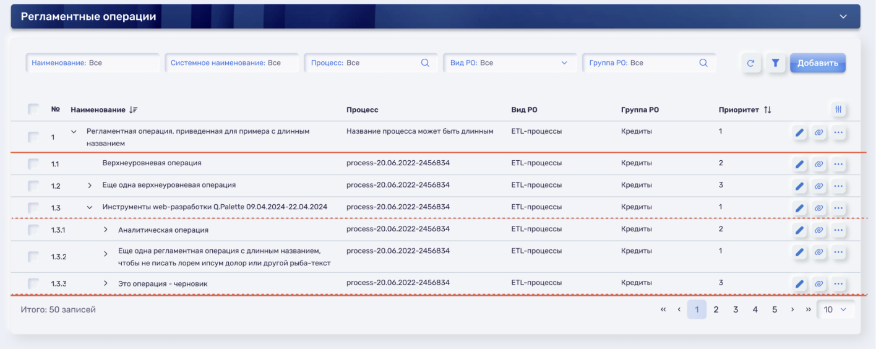
Task: Click the Наименование filter field
Action: pyautogui.click(x=93, y=62)
